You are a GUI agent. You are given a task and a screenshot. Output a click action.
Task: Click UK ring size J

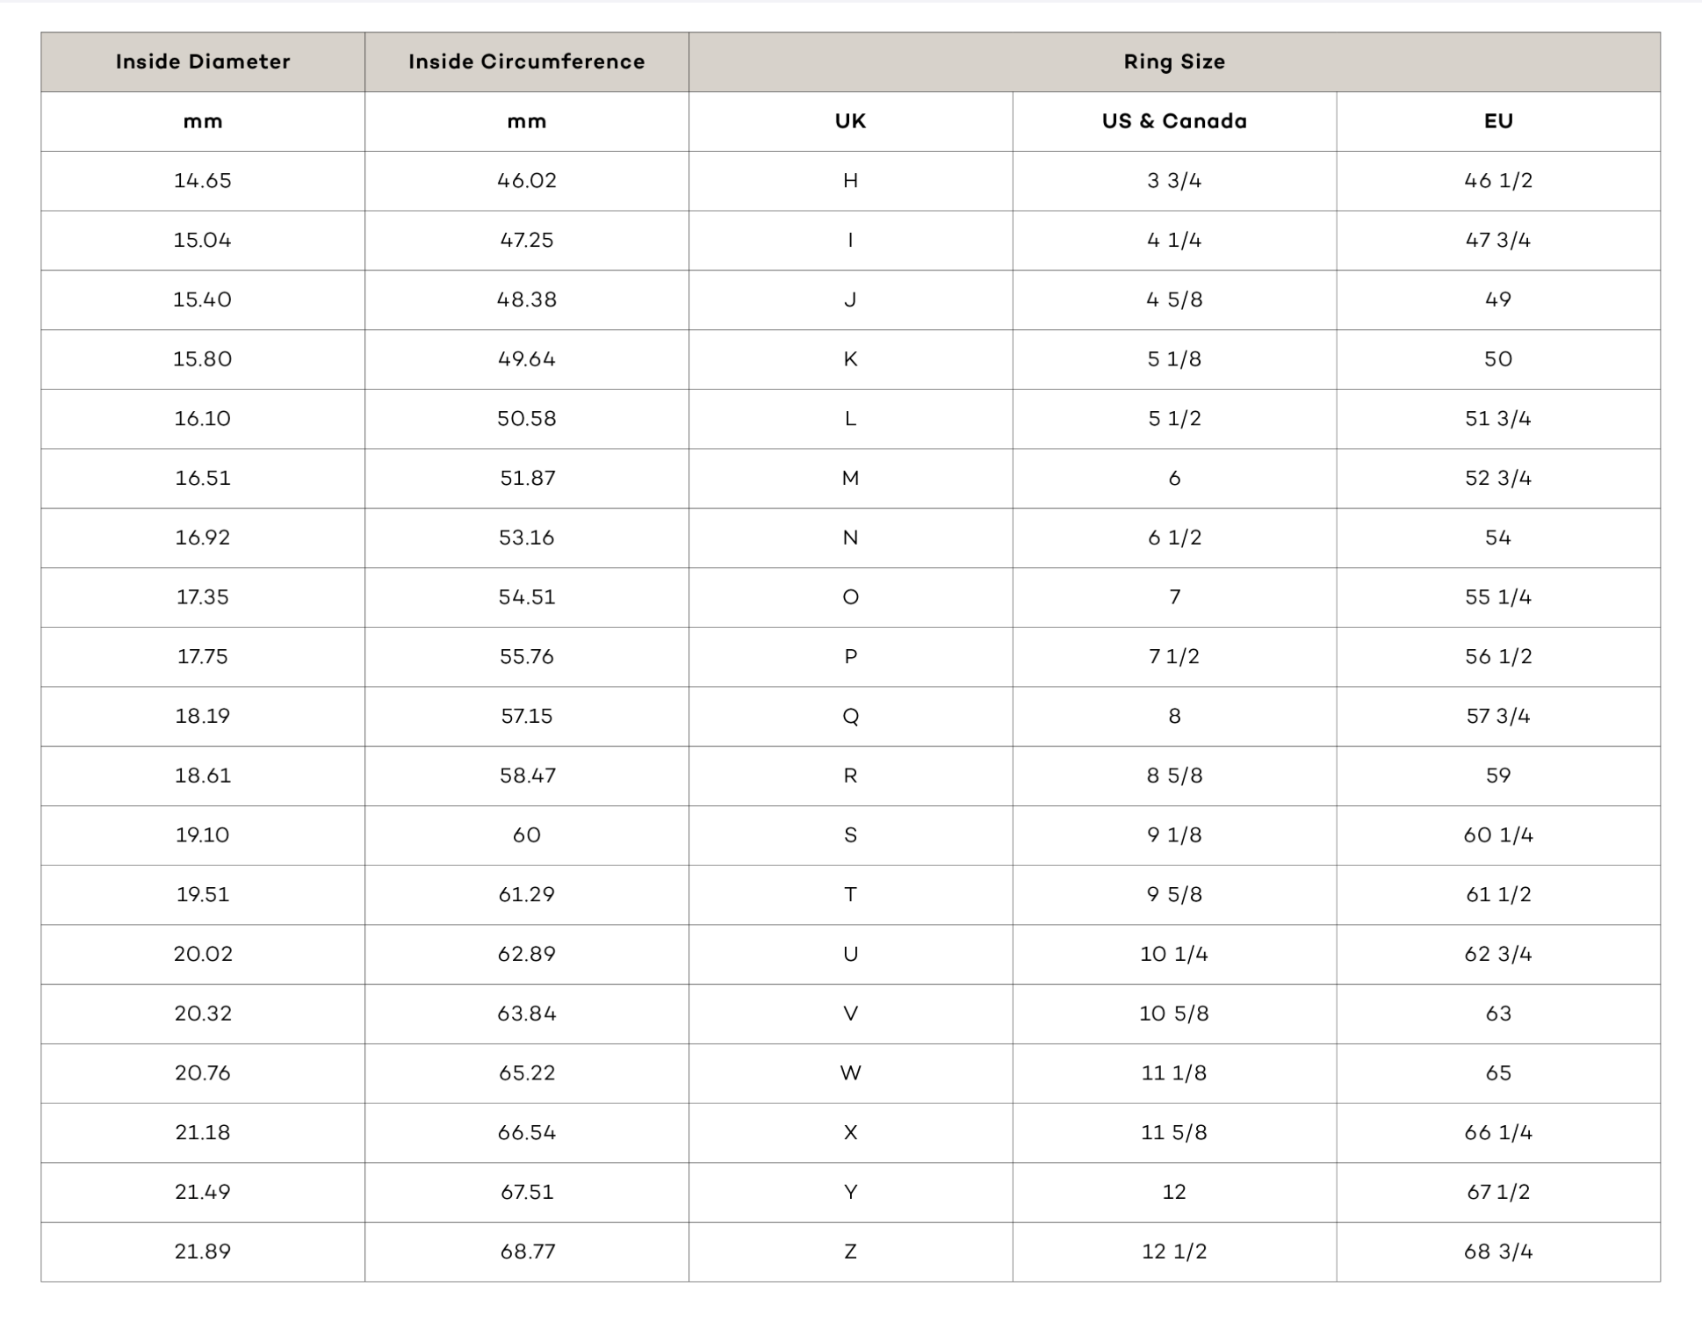tap(850, 300)
